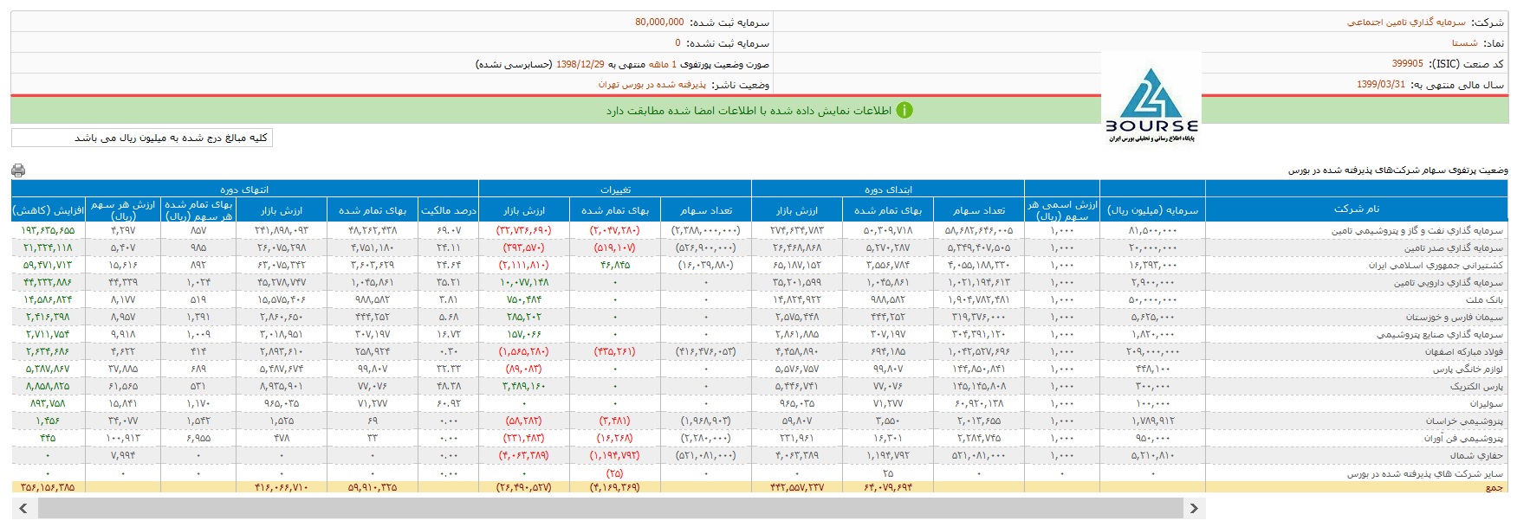Click the note box کلیه مبالغ درج شده
Image resolution: width=1517 pixels, height=527 pixels.
pyautogui.click(x=142, y=138)
